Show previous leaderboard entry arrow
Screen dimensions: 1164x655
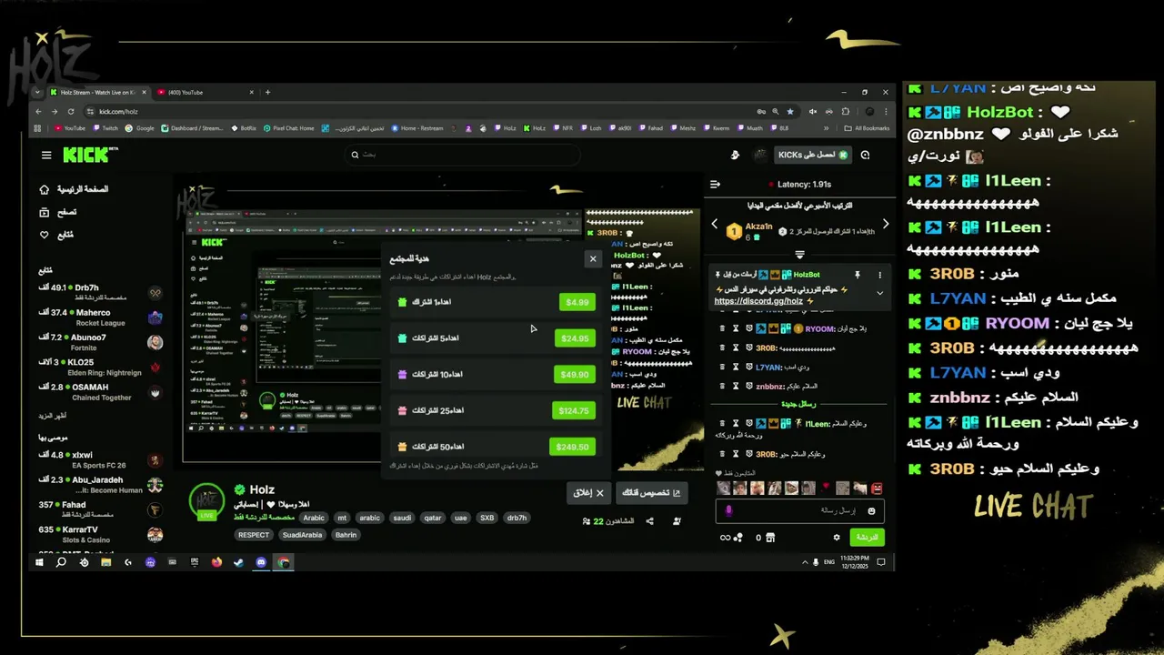tap(714, 224)
